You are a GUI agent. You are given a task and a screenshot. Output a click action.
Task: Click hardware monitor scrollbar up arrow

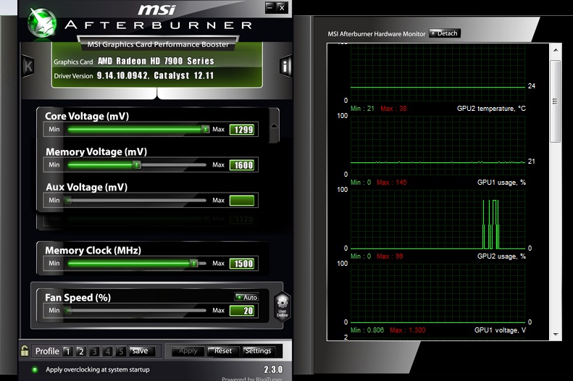click(556, 50)
